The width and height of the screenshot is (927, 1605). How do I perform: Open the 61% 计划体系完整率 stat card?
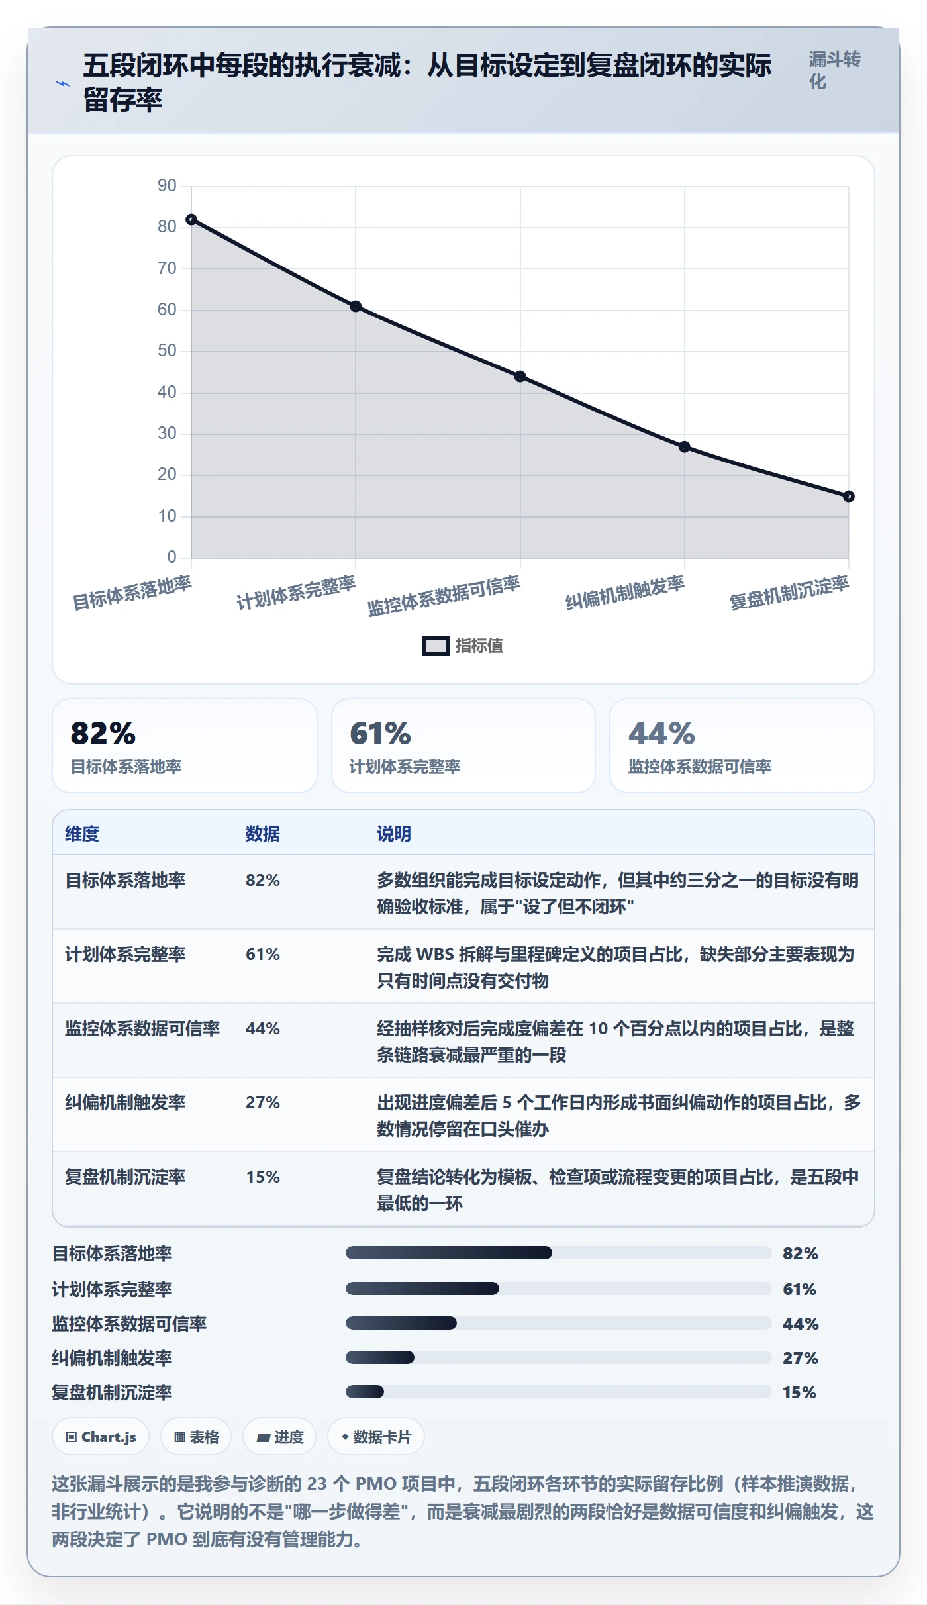tap(463, 746)
